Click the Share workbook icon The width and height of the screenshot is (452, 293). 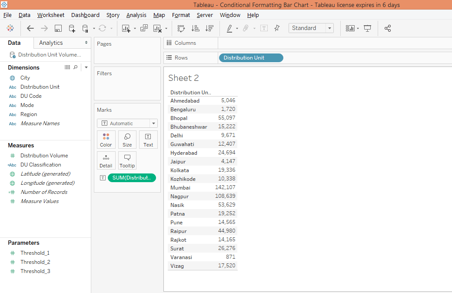[x=388, y=28]
